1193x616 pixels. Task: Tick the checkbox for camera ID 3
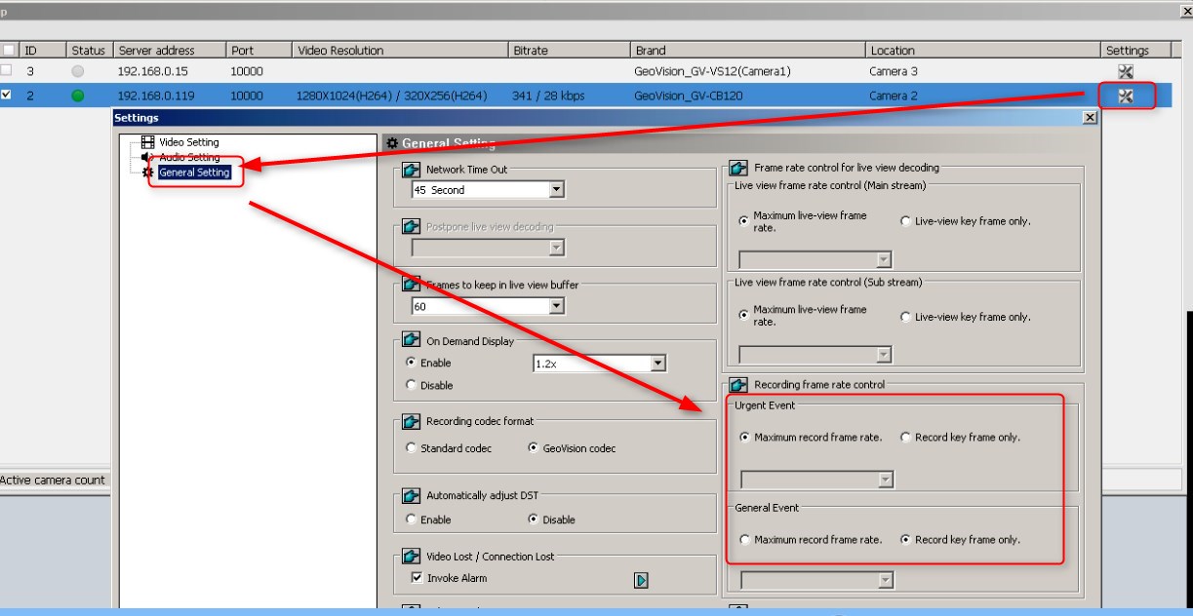pyautogui.click(x=8, y=72)
